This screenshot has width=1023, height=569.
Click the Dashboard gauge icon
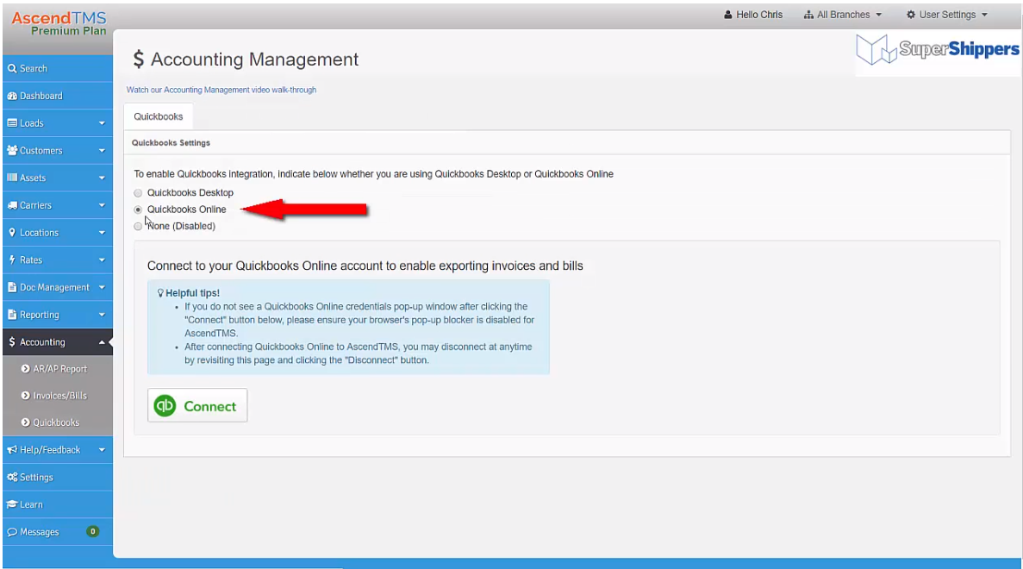tap(12, 96)
